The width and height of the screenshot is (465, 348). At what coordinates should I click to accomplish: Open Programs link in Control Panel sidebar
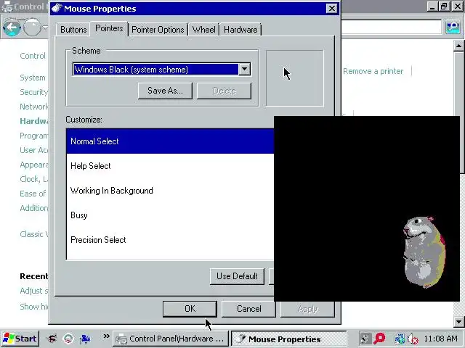click(x=34, y=136)
